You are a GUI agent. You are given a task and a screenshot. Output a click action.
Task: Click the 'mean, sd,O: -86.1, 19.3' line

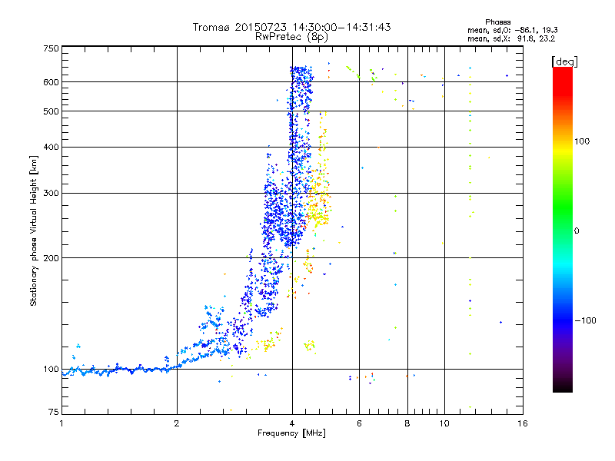point(512,31)
